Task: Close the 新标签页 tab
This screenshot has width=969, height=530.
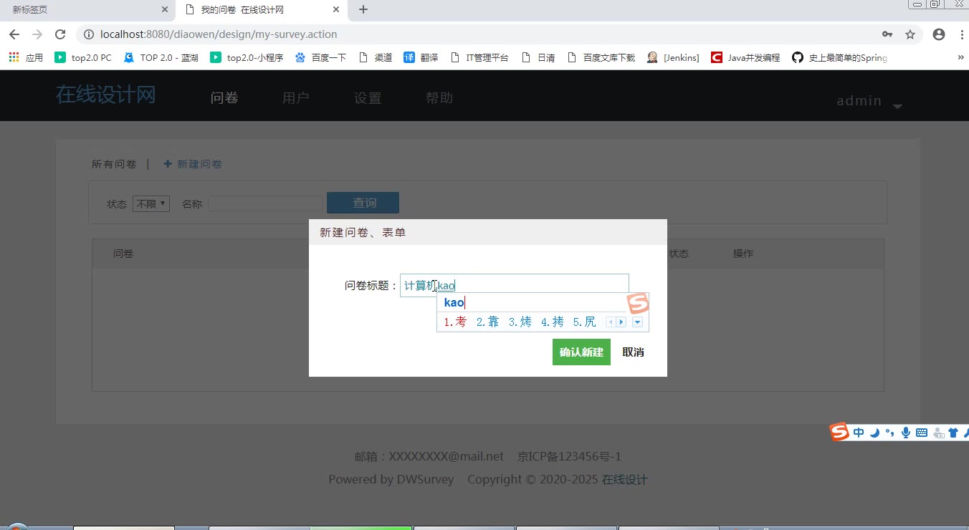Action: pos(165,10)
